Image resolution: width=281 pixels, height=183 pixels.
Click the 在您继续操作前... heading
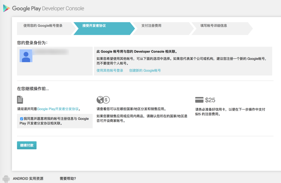[33, 89]
